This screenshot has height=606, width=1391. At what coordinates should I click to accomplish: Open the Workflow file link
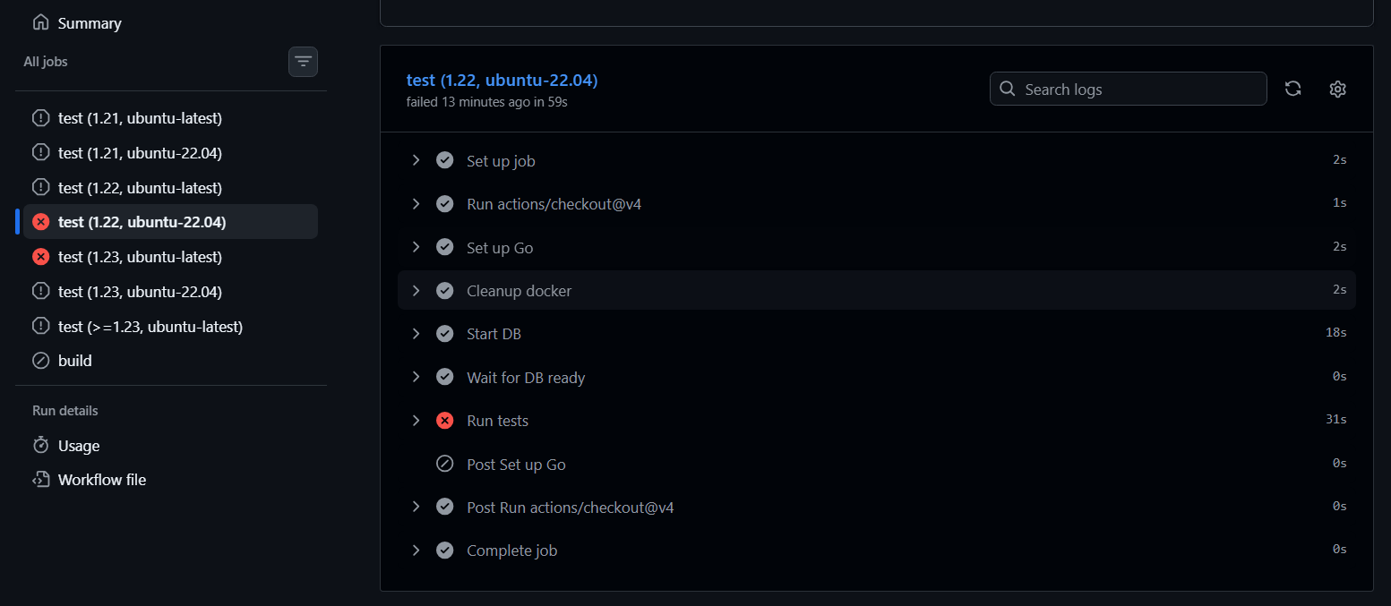pyautogui.click(x=102, y=480)
